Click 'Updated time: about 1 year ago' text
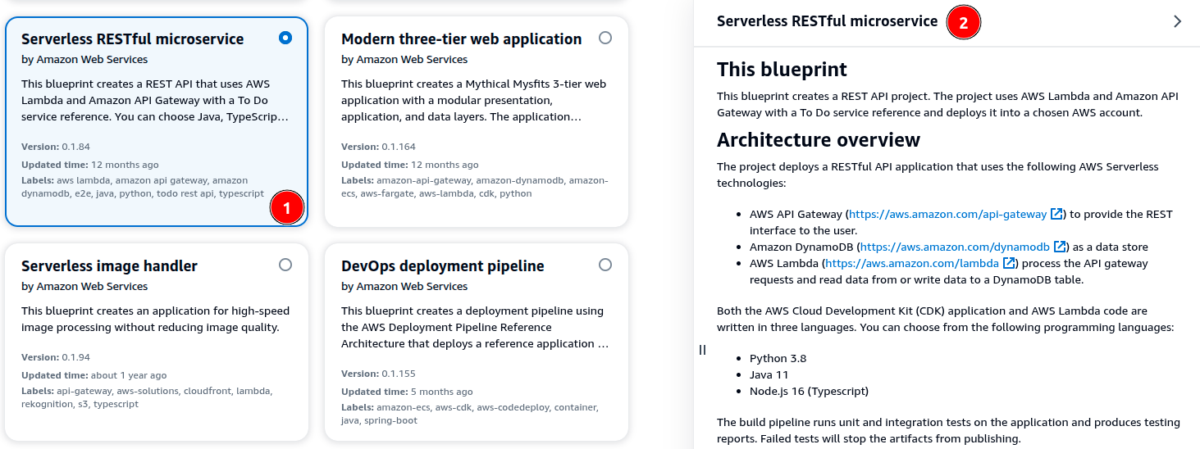Screen dimensions: 1200x449 click(94, 375)
